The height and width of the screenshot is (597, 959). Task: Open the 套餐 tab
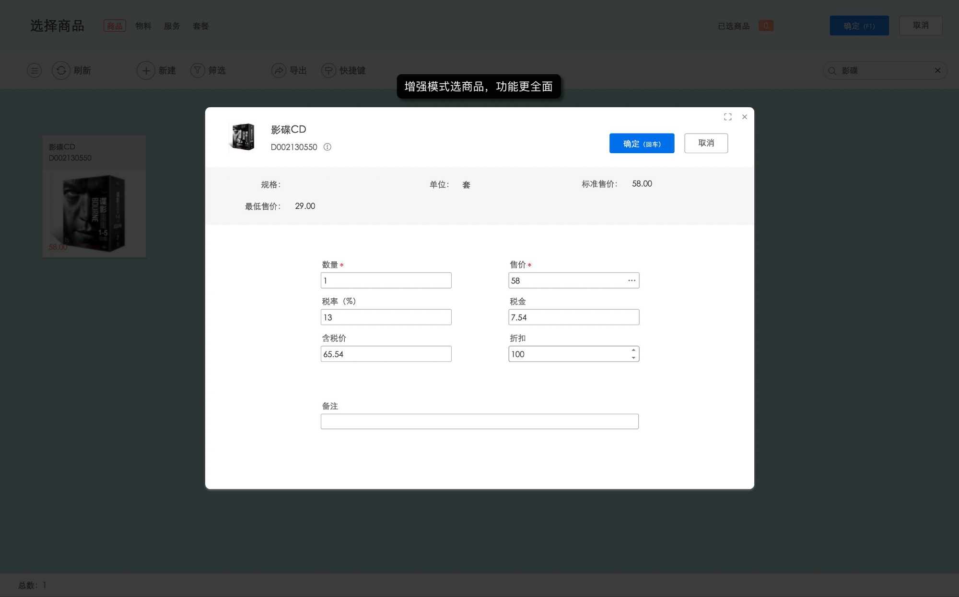[200, 26]
